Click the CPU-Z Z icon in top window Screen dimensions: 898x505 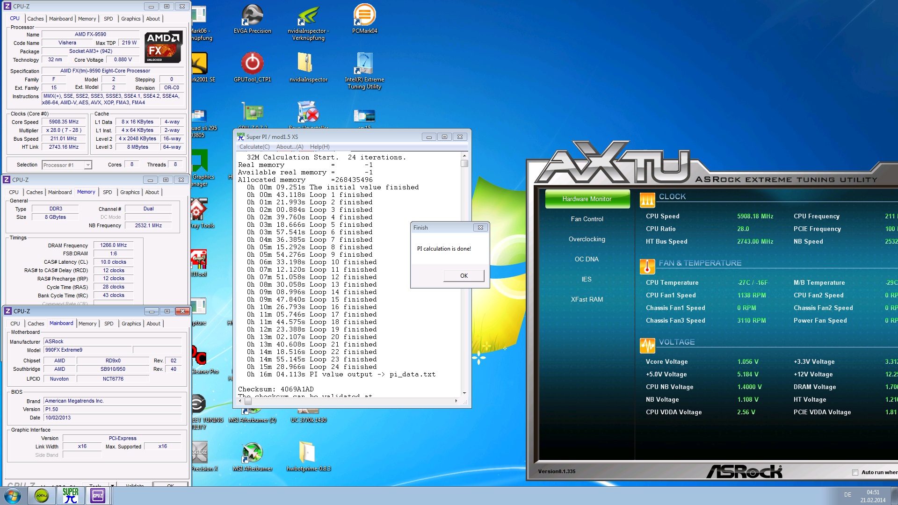pyautogui.click(x=7, y=6)
